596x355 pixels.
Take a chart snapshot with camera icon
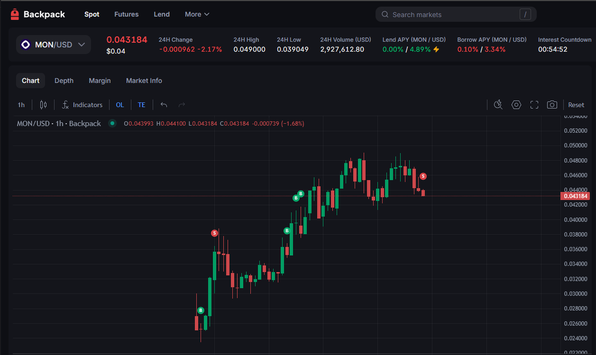click(552, 105)
